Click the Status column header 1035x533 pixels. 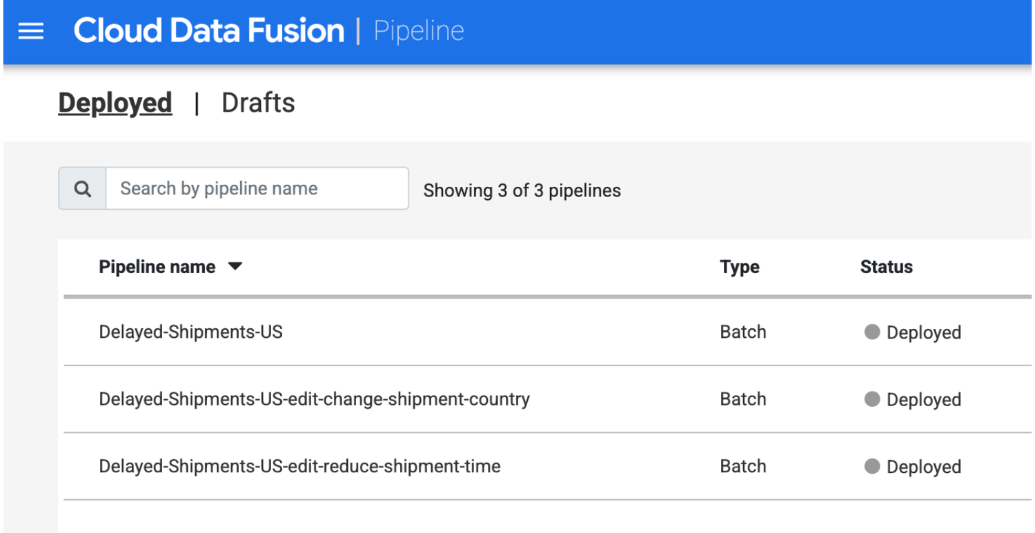coord(887,267)
